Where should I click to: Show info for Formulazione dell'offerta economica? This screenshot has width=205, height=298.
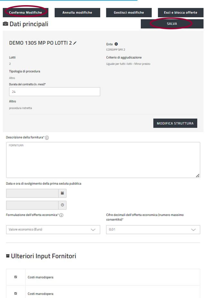[x=61, y=215]
